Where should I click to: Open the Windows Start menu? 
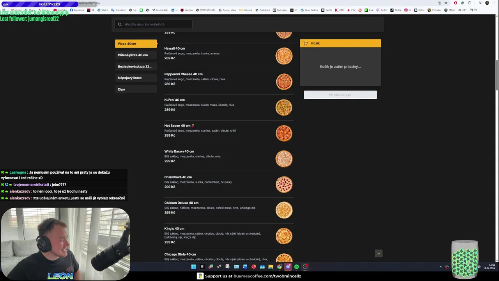(x=193, y=267)
